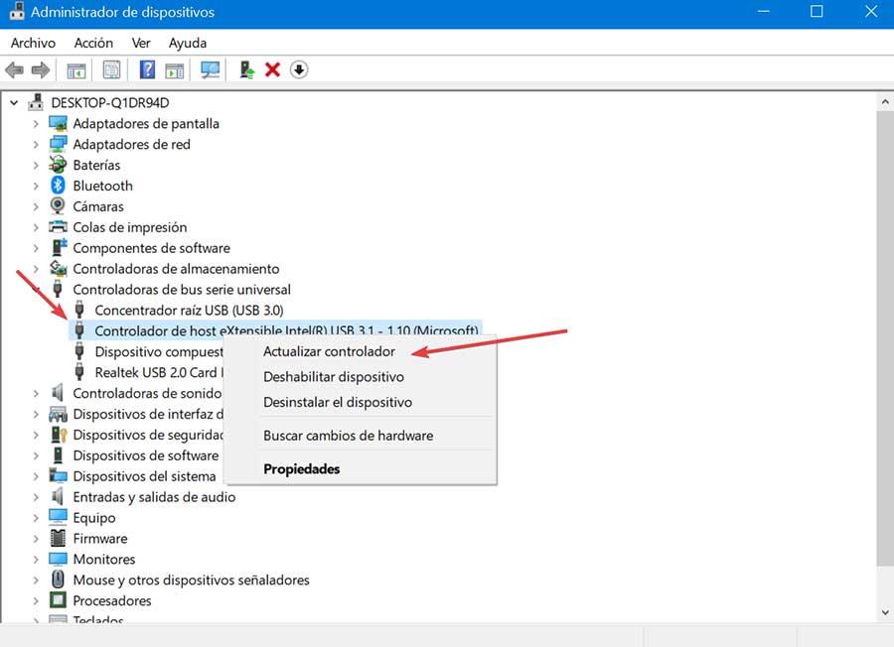Expand Colas de impresión category
Viewport: 894px width, 647px height.
click(x=36, y=227)
